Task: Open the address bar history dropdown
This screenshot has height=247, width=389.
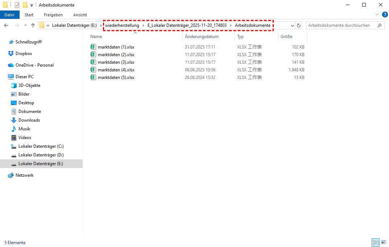Action: tap(292, 25)
